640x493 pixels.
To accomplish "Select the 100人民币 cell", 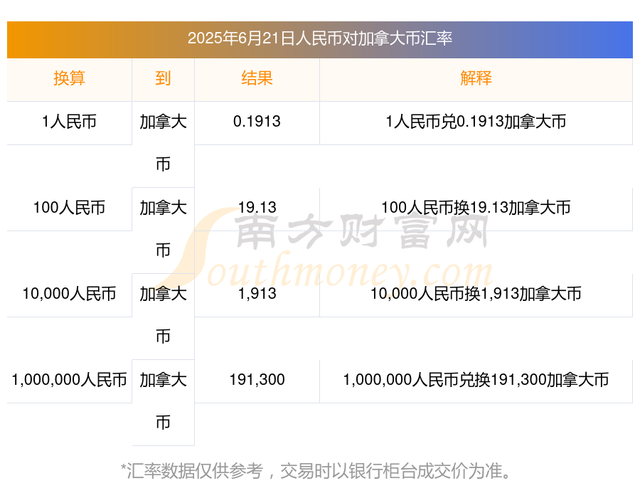I will pos(70,208).
